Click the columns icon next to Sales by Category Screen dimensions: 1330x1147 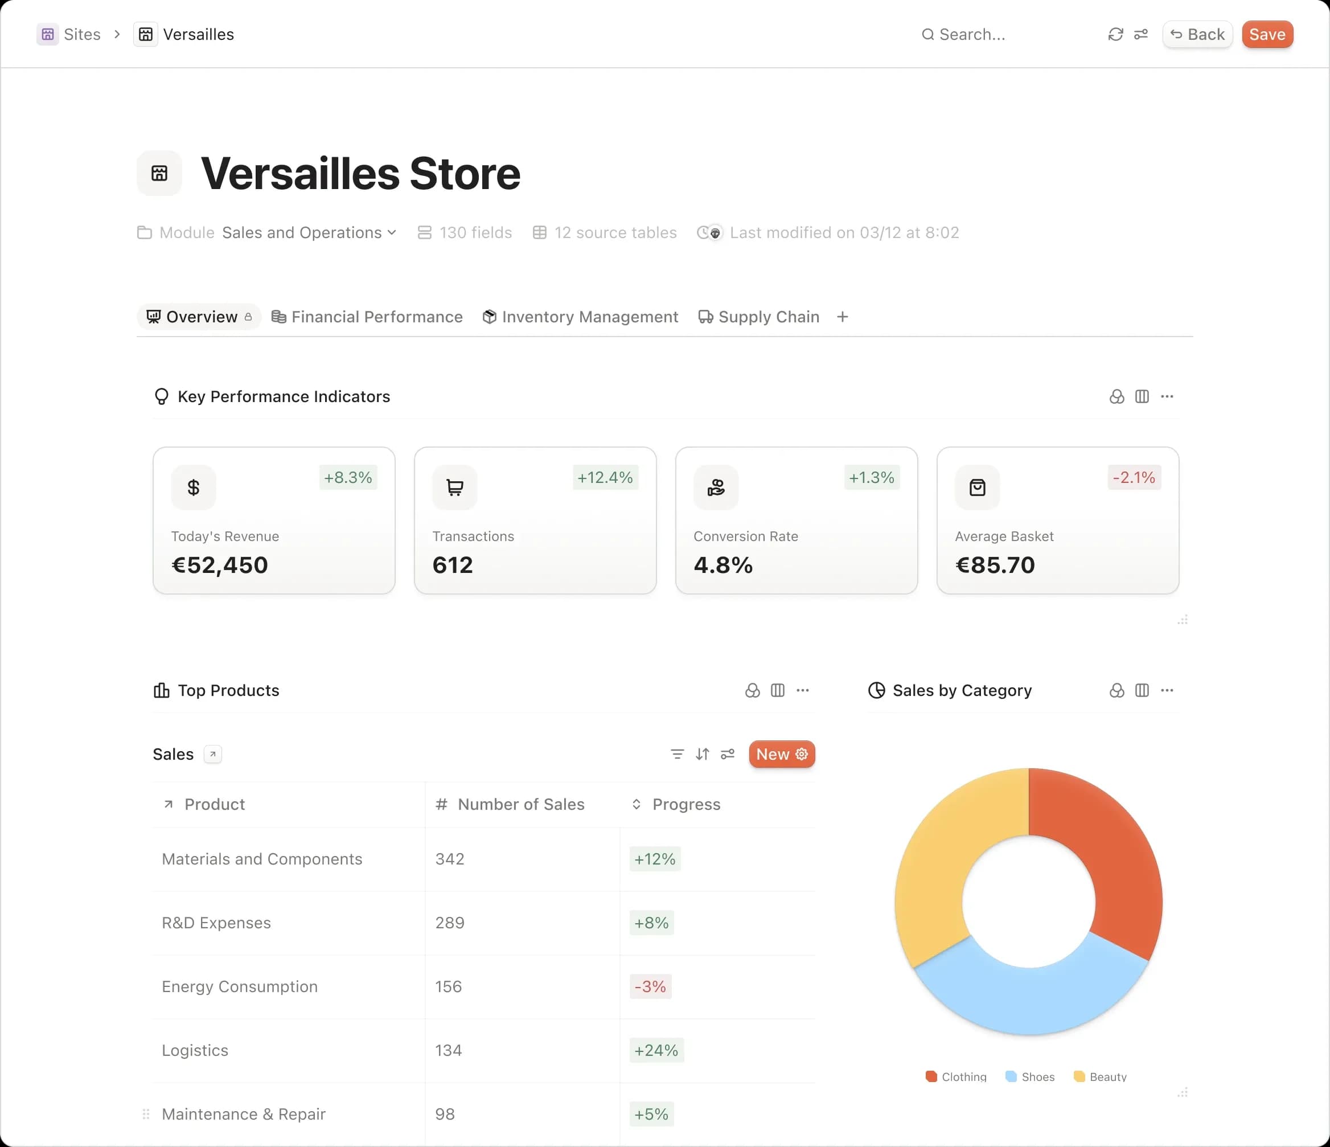1142,690
